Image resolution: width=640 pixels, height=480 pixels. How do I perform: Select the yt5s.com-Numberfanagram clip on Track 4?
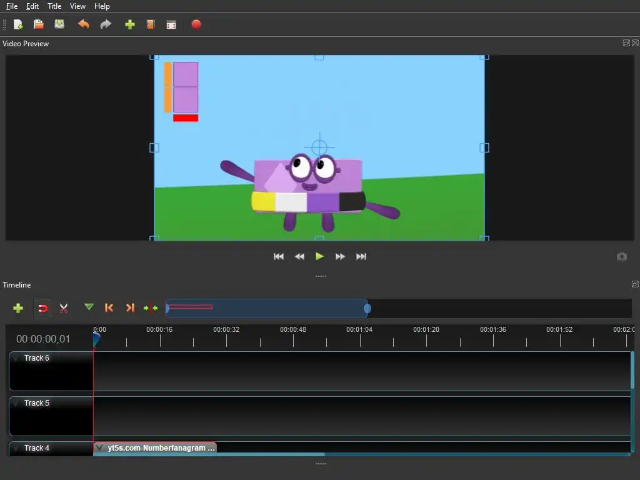pyautogui.click(x=155, y=447)
